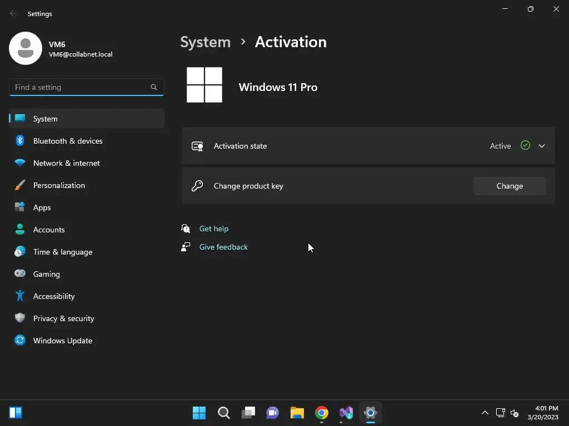Image resolution: width=569 pixels, height=426 pixels.
Task: Open the Get help link
Action: point(214,229)
